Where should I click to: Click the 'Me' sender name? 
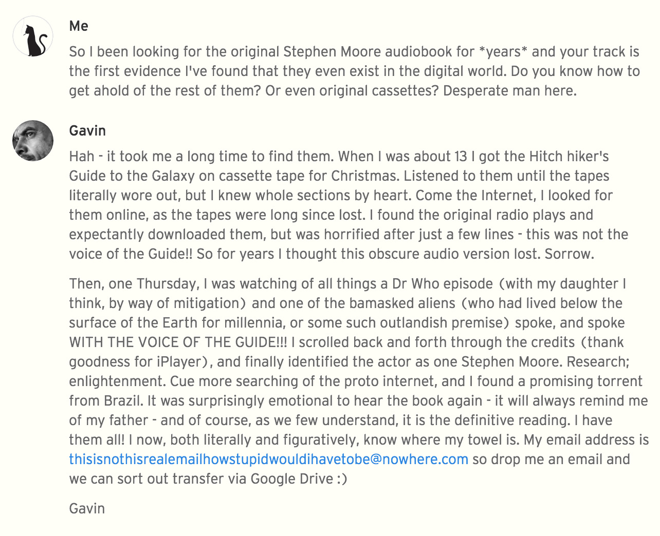79,26
